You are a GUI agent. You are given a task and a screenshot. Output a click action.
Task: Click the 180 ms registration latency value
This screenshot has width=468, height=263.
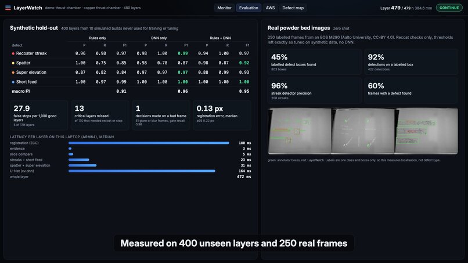pos(245,143)
